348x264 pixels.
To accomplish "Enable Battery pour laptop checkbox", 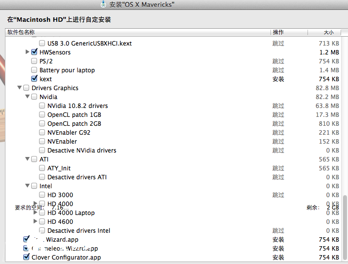I will coord(34,70).
